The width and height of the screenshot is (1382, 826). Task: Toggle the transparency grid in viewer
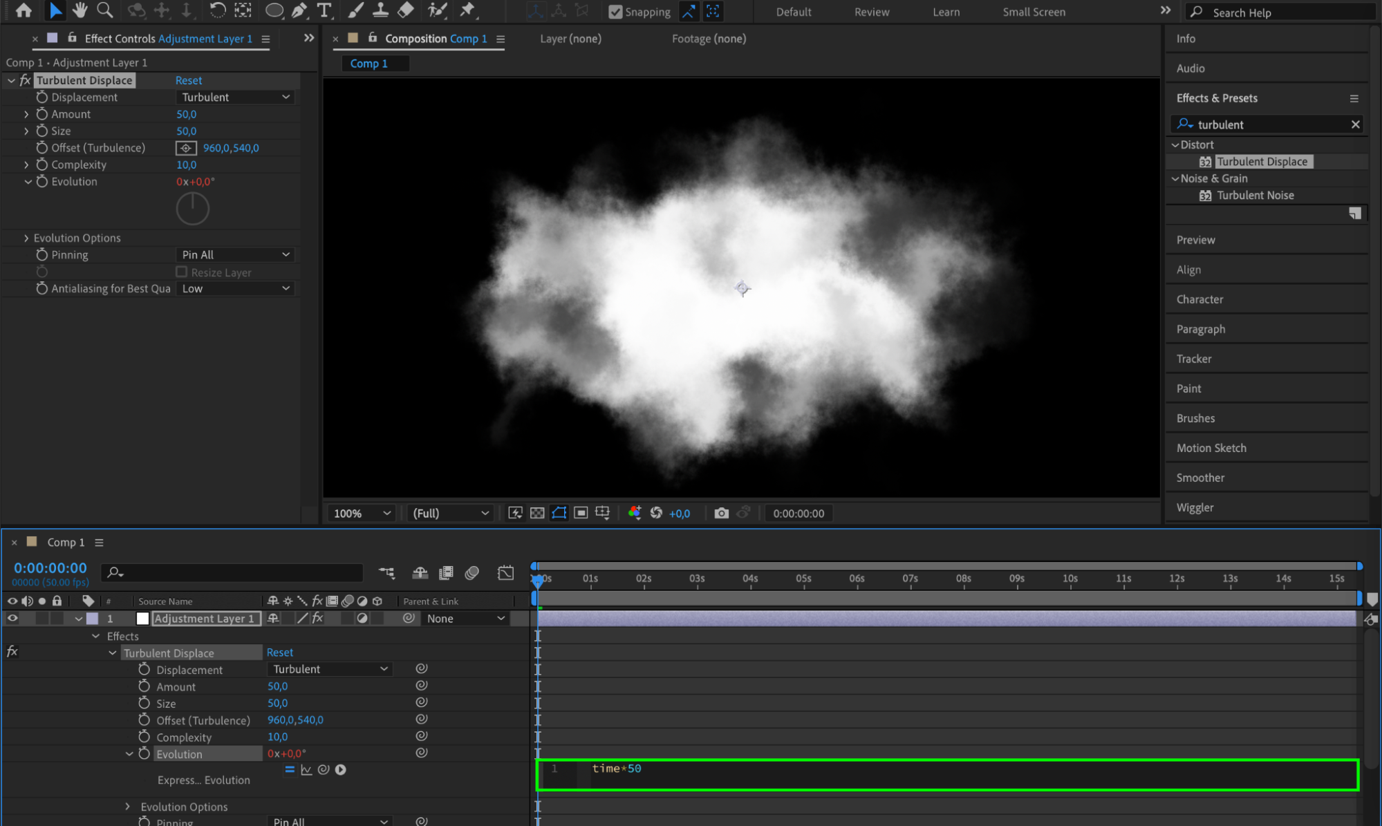click(537, 513)
